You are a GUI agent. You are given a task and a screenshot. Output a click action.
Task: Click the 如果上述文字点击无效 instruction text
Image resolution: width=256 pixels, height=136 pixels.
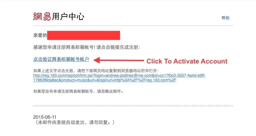click(53, 71)
